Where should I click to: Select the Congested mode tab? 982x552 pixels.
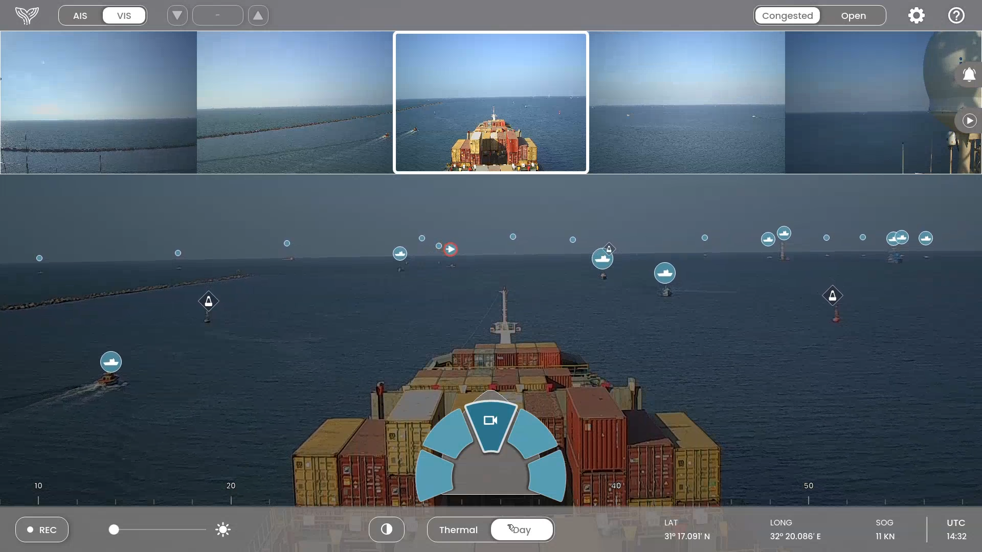pyautogui.click(x=787, y=15)
